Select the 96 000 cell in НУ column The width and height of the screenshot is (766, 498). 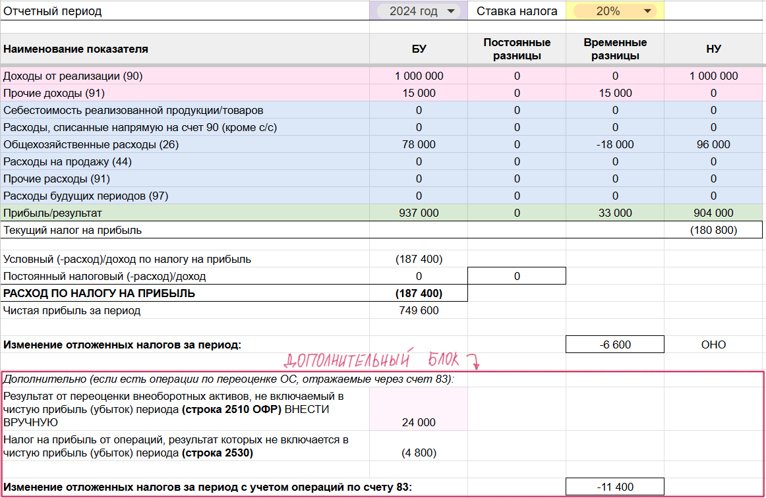click(713, 144)
